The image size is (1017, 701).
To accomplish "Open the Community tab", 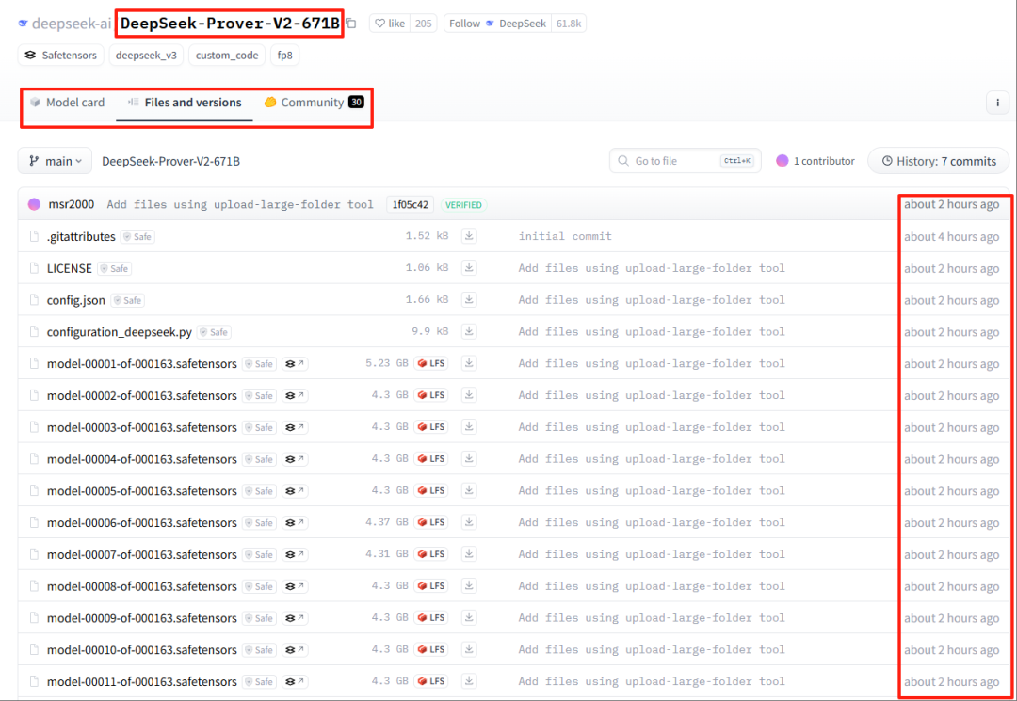I will pyautogui.click(x=314, y=103).
